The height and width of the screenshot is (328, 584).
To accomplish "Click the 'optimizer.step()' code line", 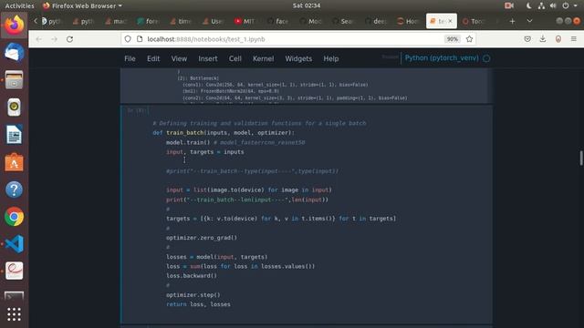I will [x=193, y=295].
